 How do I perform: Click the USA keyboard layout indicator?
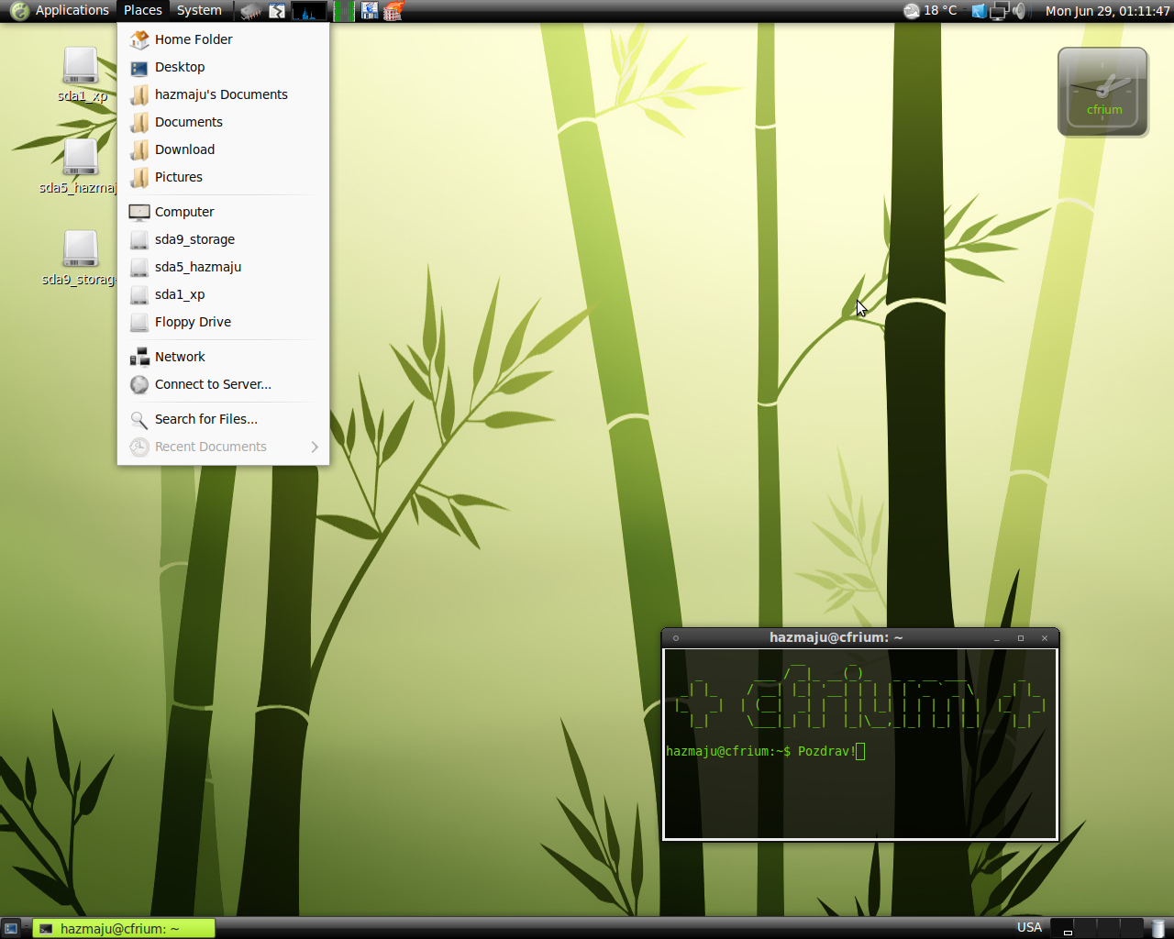pos(1029,927)
